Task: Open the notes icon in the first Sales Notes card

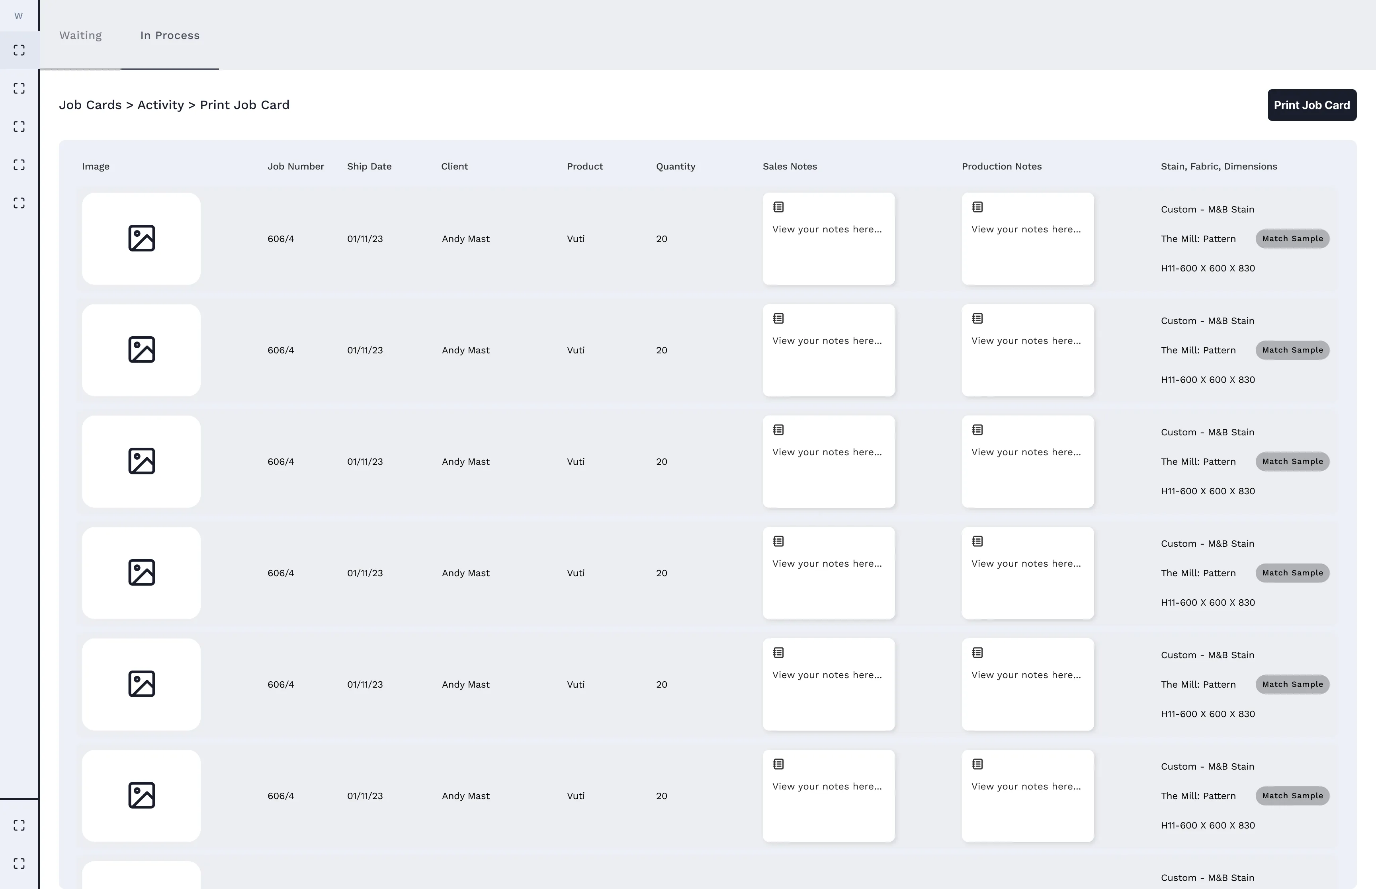Action: click(x=779, y=207)
